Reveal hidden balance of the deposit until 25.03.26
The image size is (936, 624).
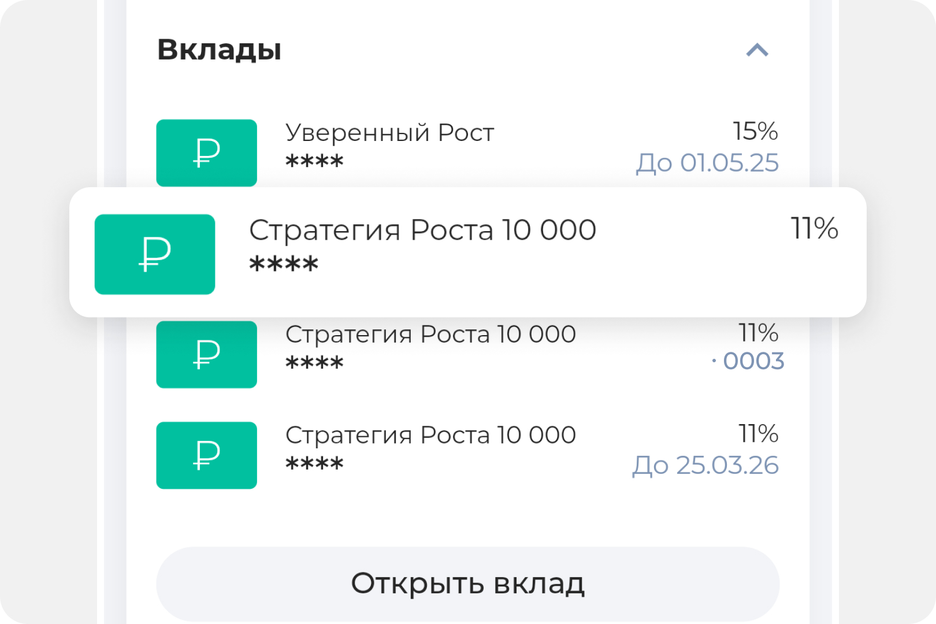314,464
